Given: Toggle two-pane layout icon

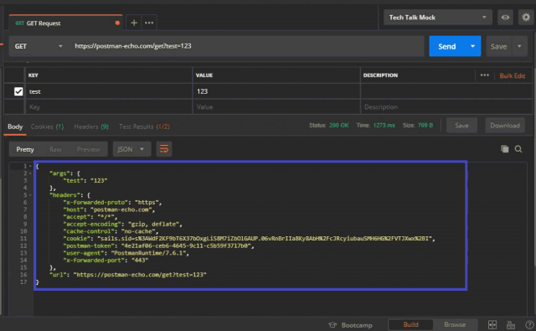Looking at the screenshot, I should (x=492, y=325).
